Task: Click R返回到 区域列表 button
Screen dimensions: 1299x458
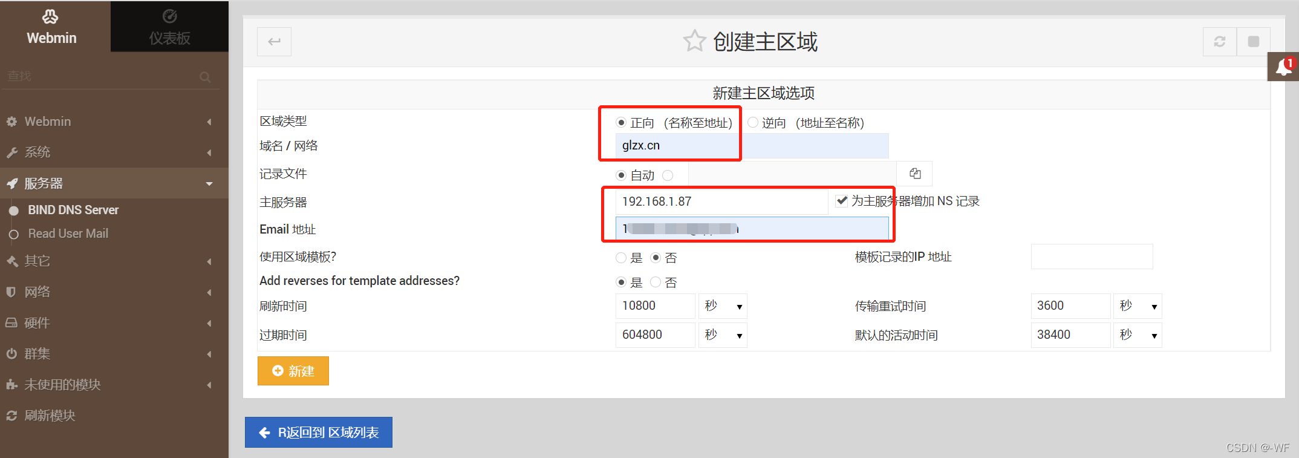Action: point(319,433)
